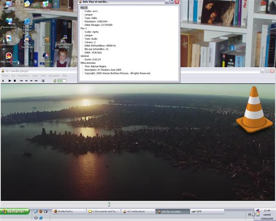Click the 'Bits par échantillon: 16' row
The height and width of the screenshot is (221, 276).
pyautogui.click(x=97, y=49)
